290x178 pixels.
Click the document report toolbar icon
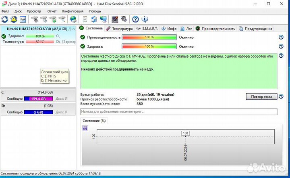click(85, 19)
